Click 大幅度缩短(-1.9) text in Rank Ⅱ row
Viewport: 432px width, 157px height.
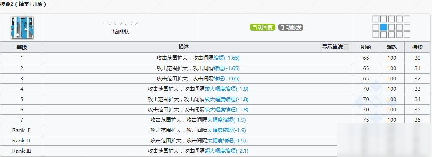tap(226, 141)
